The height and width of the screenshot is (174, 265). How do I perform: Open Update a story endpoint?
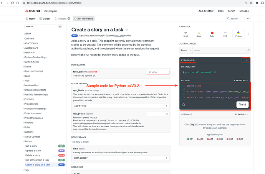[33, 151]
